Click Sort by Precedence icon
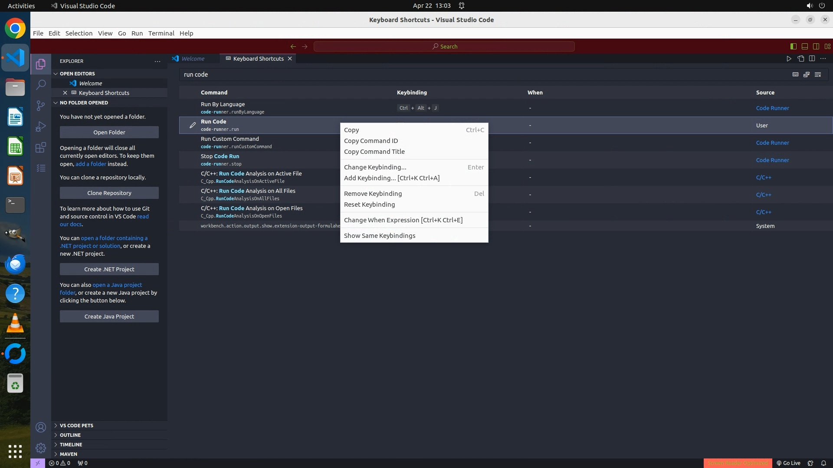 click(807, 75)
